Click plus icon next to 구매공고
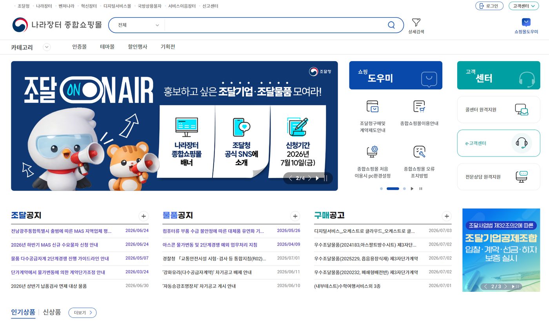The height and width of the screenshot is (322, 549). pyautogui.click(x=447, y=216)
